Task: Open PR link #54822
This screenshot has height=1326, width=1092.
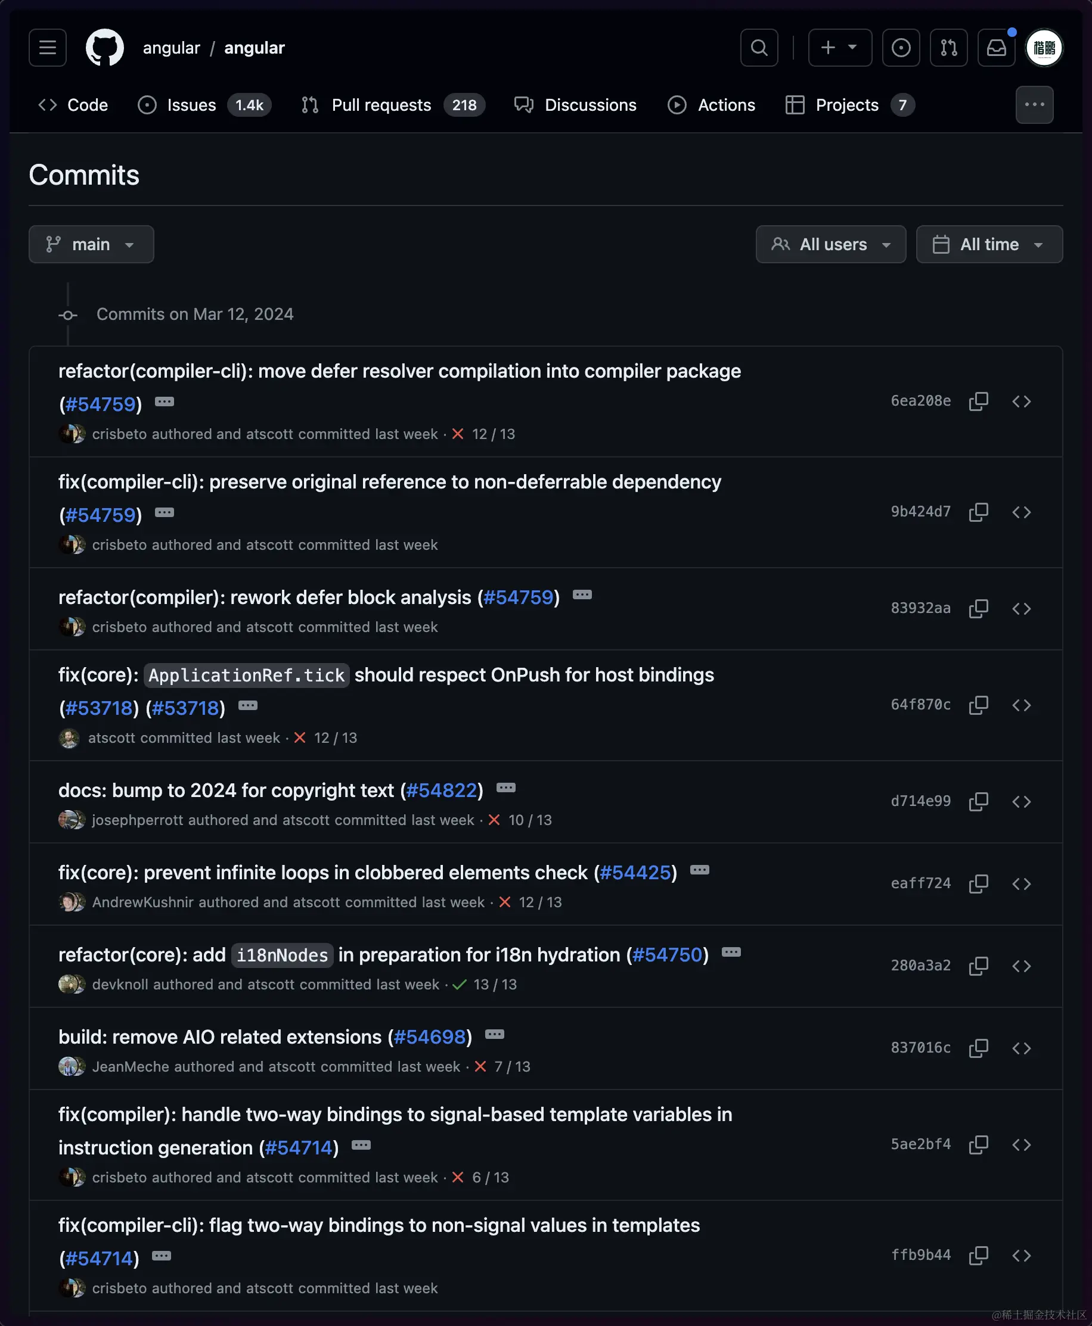Action: click(442, 790)
